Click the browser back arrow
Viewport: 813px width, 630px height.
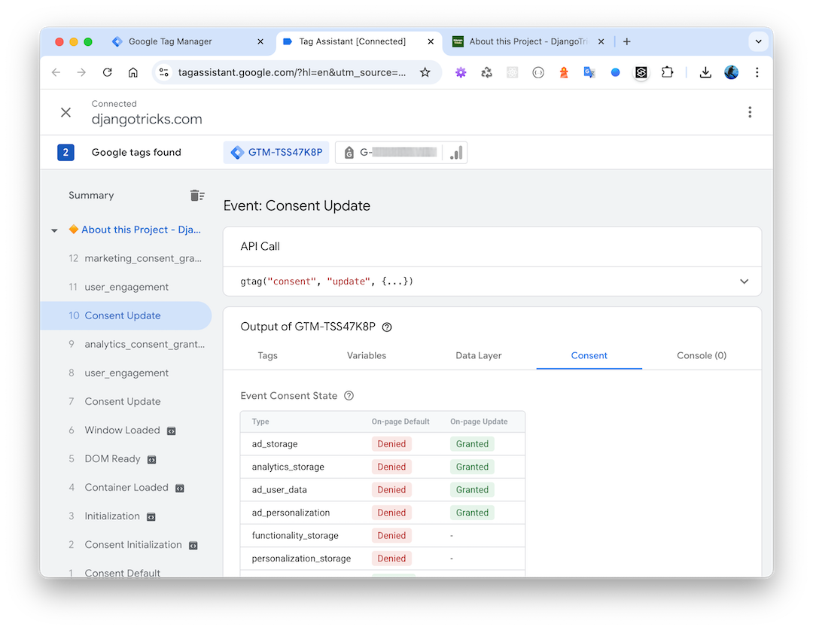pos(56,72)
